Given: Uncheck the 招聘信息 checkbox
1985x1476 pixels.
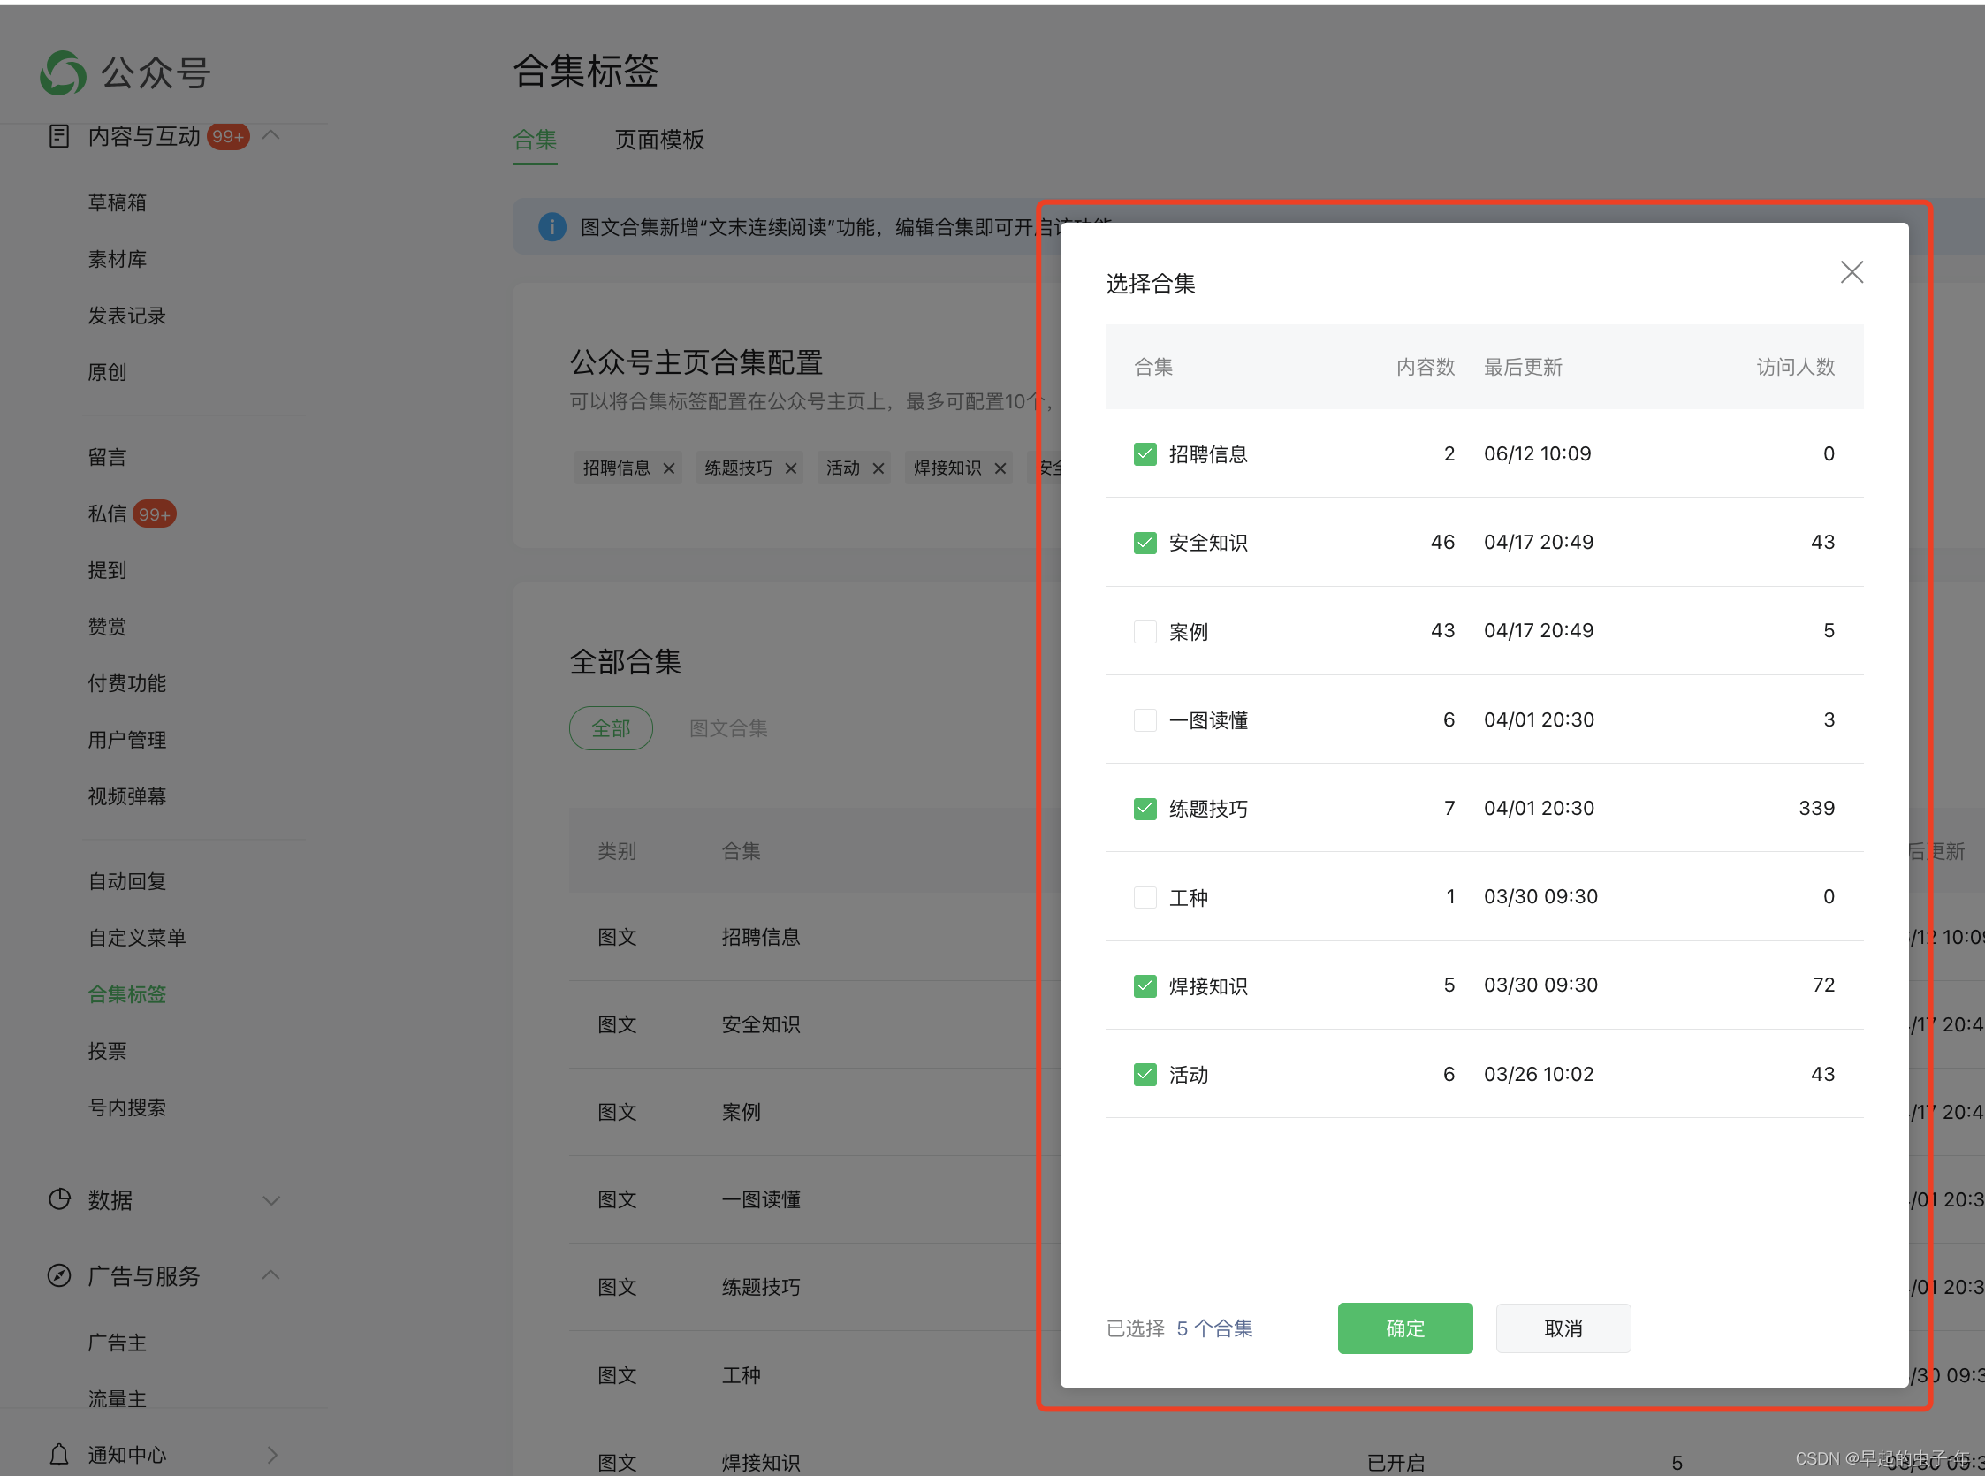Looking at the screenshot, I should coord(1145,454).
